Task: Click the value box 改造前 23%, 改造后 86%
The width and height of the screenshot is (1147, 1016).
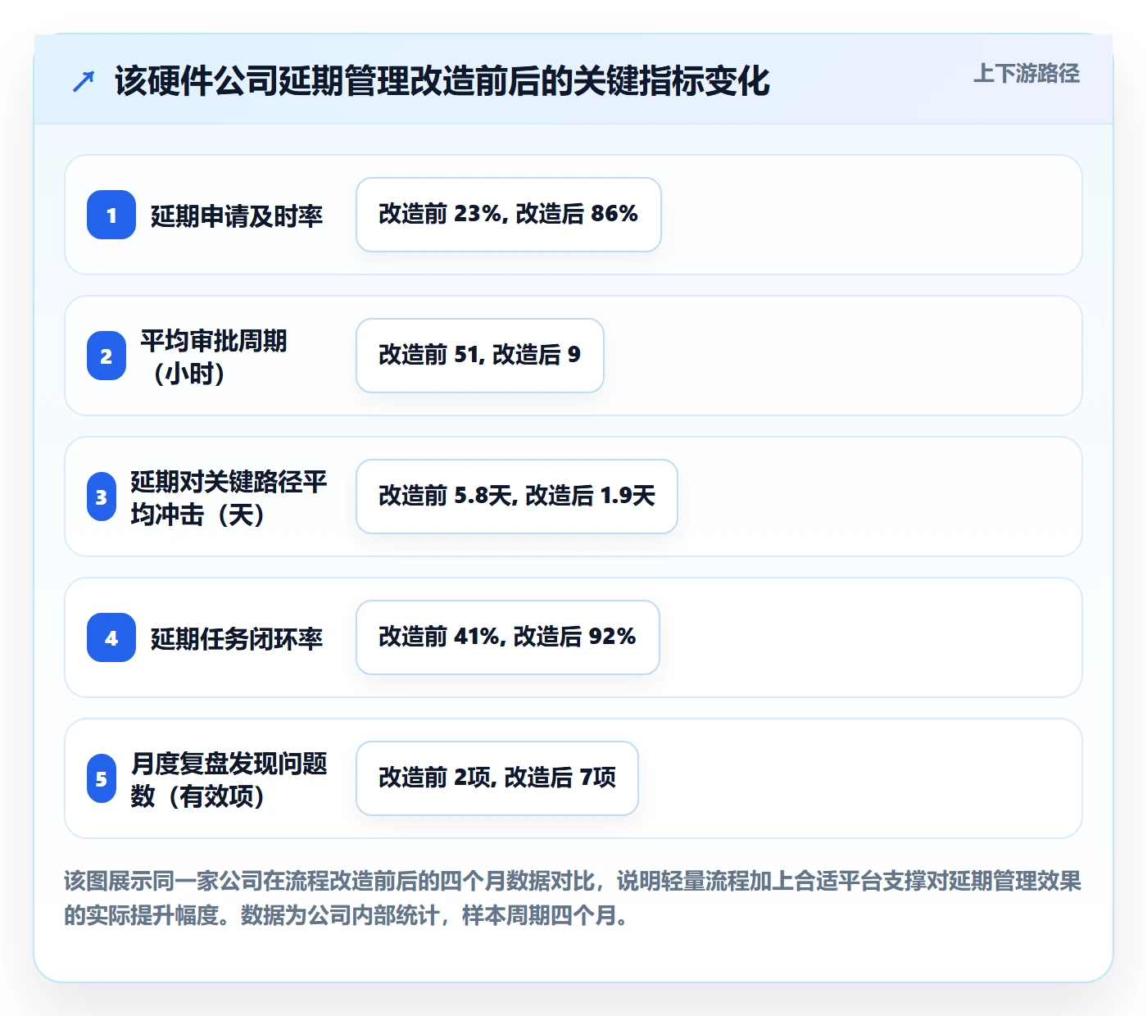Action: 509,215
